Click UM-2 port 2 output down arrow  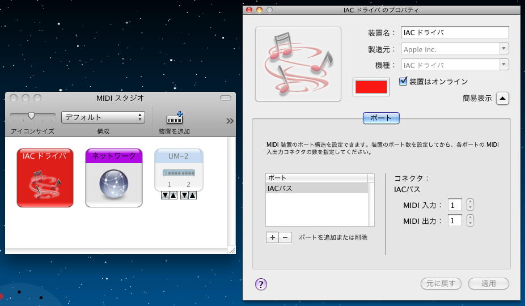[184, 195]
